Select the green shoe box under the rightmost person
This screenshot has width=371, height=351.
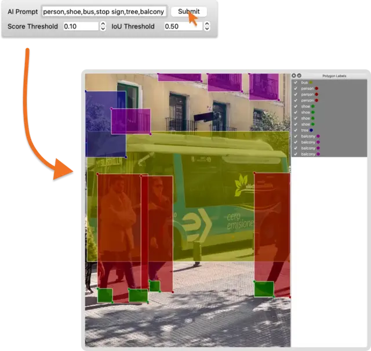tap(264, 289)
